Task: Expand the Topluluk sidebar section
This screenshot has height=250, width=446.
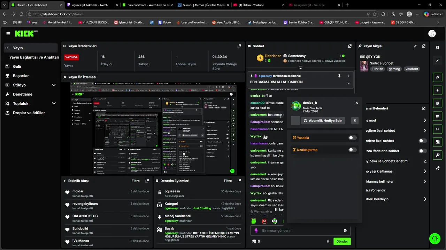Action: point(54,103)
